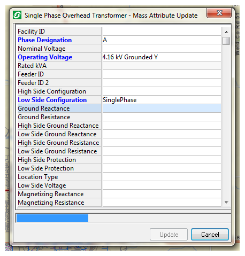Click the Rated kVA value cell
245x256 pixels.
162,66
